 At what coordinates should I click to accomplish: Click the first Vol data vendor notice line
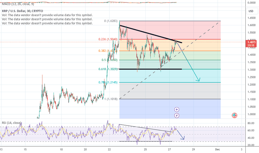pos(47,15)
